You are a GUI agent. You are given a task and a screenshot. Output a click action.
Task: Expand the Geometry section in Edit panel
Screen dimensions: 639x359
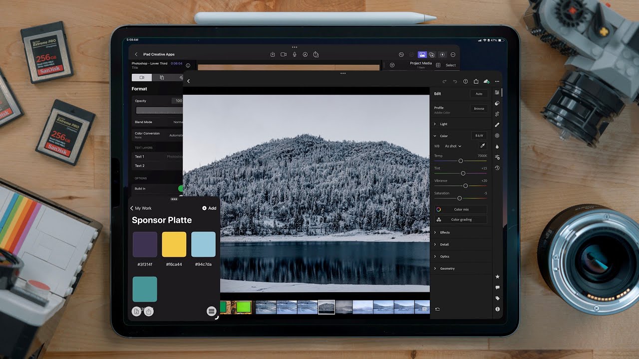click(x=460, y=268)
